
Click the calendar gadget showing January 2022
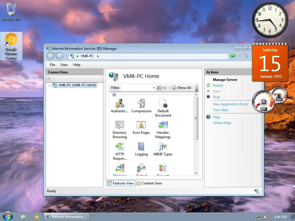coord(270,62)
